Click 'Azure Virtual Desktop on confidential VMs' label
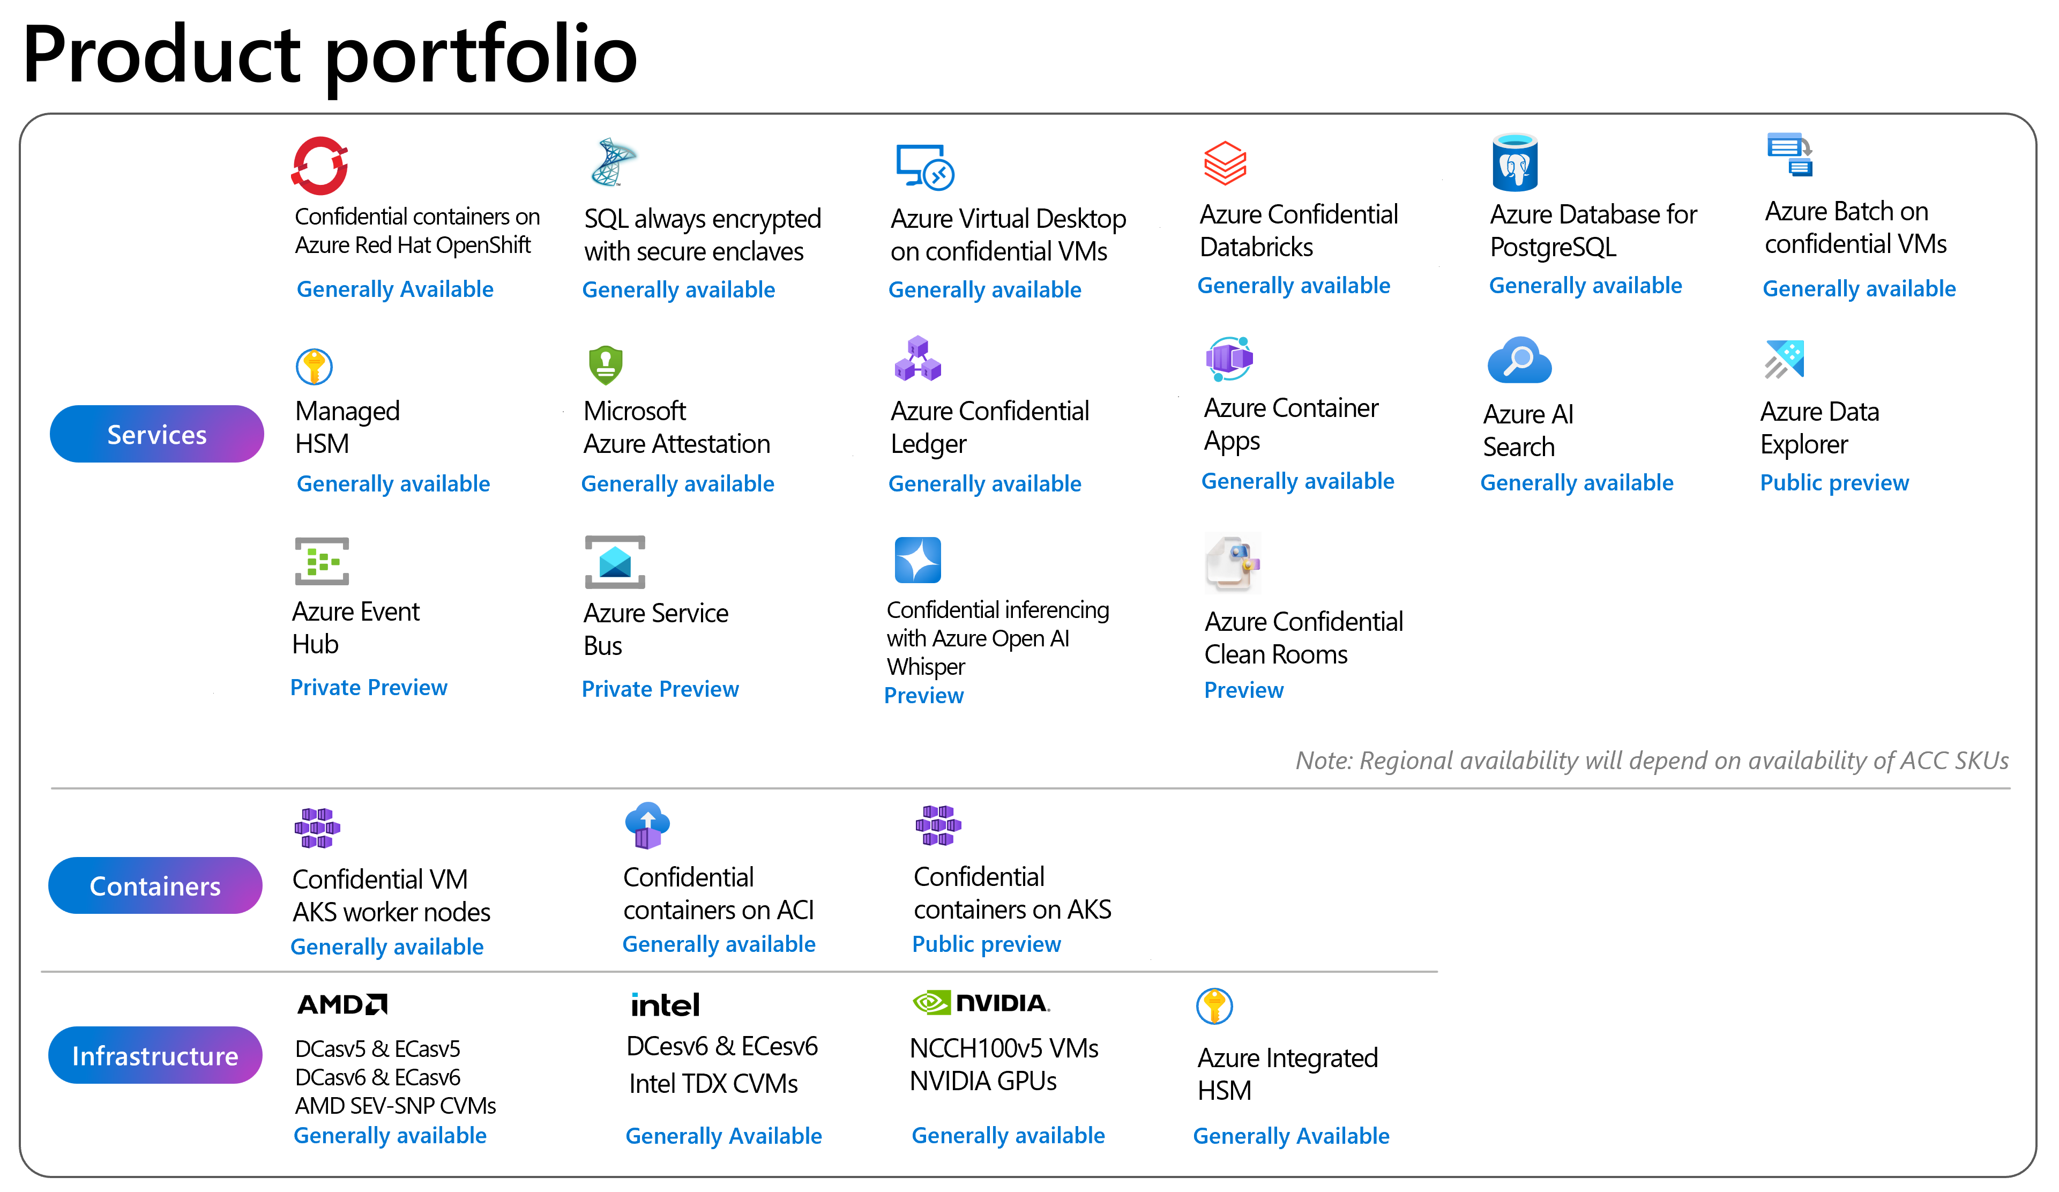Viewport: 2059px width, 1192px height. point(1008,235)
